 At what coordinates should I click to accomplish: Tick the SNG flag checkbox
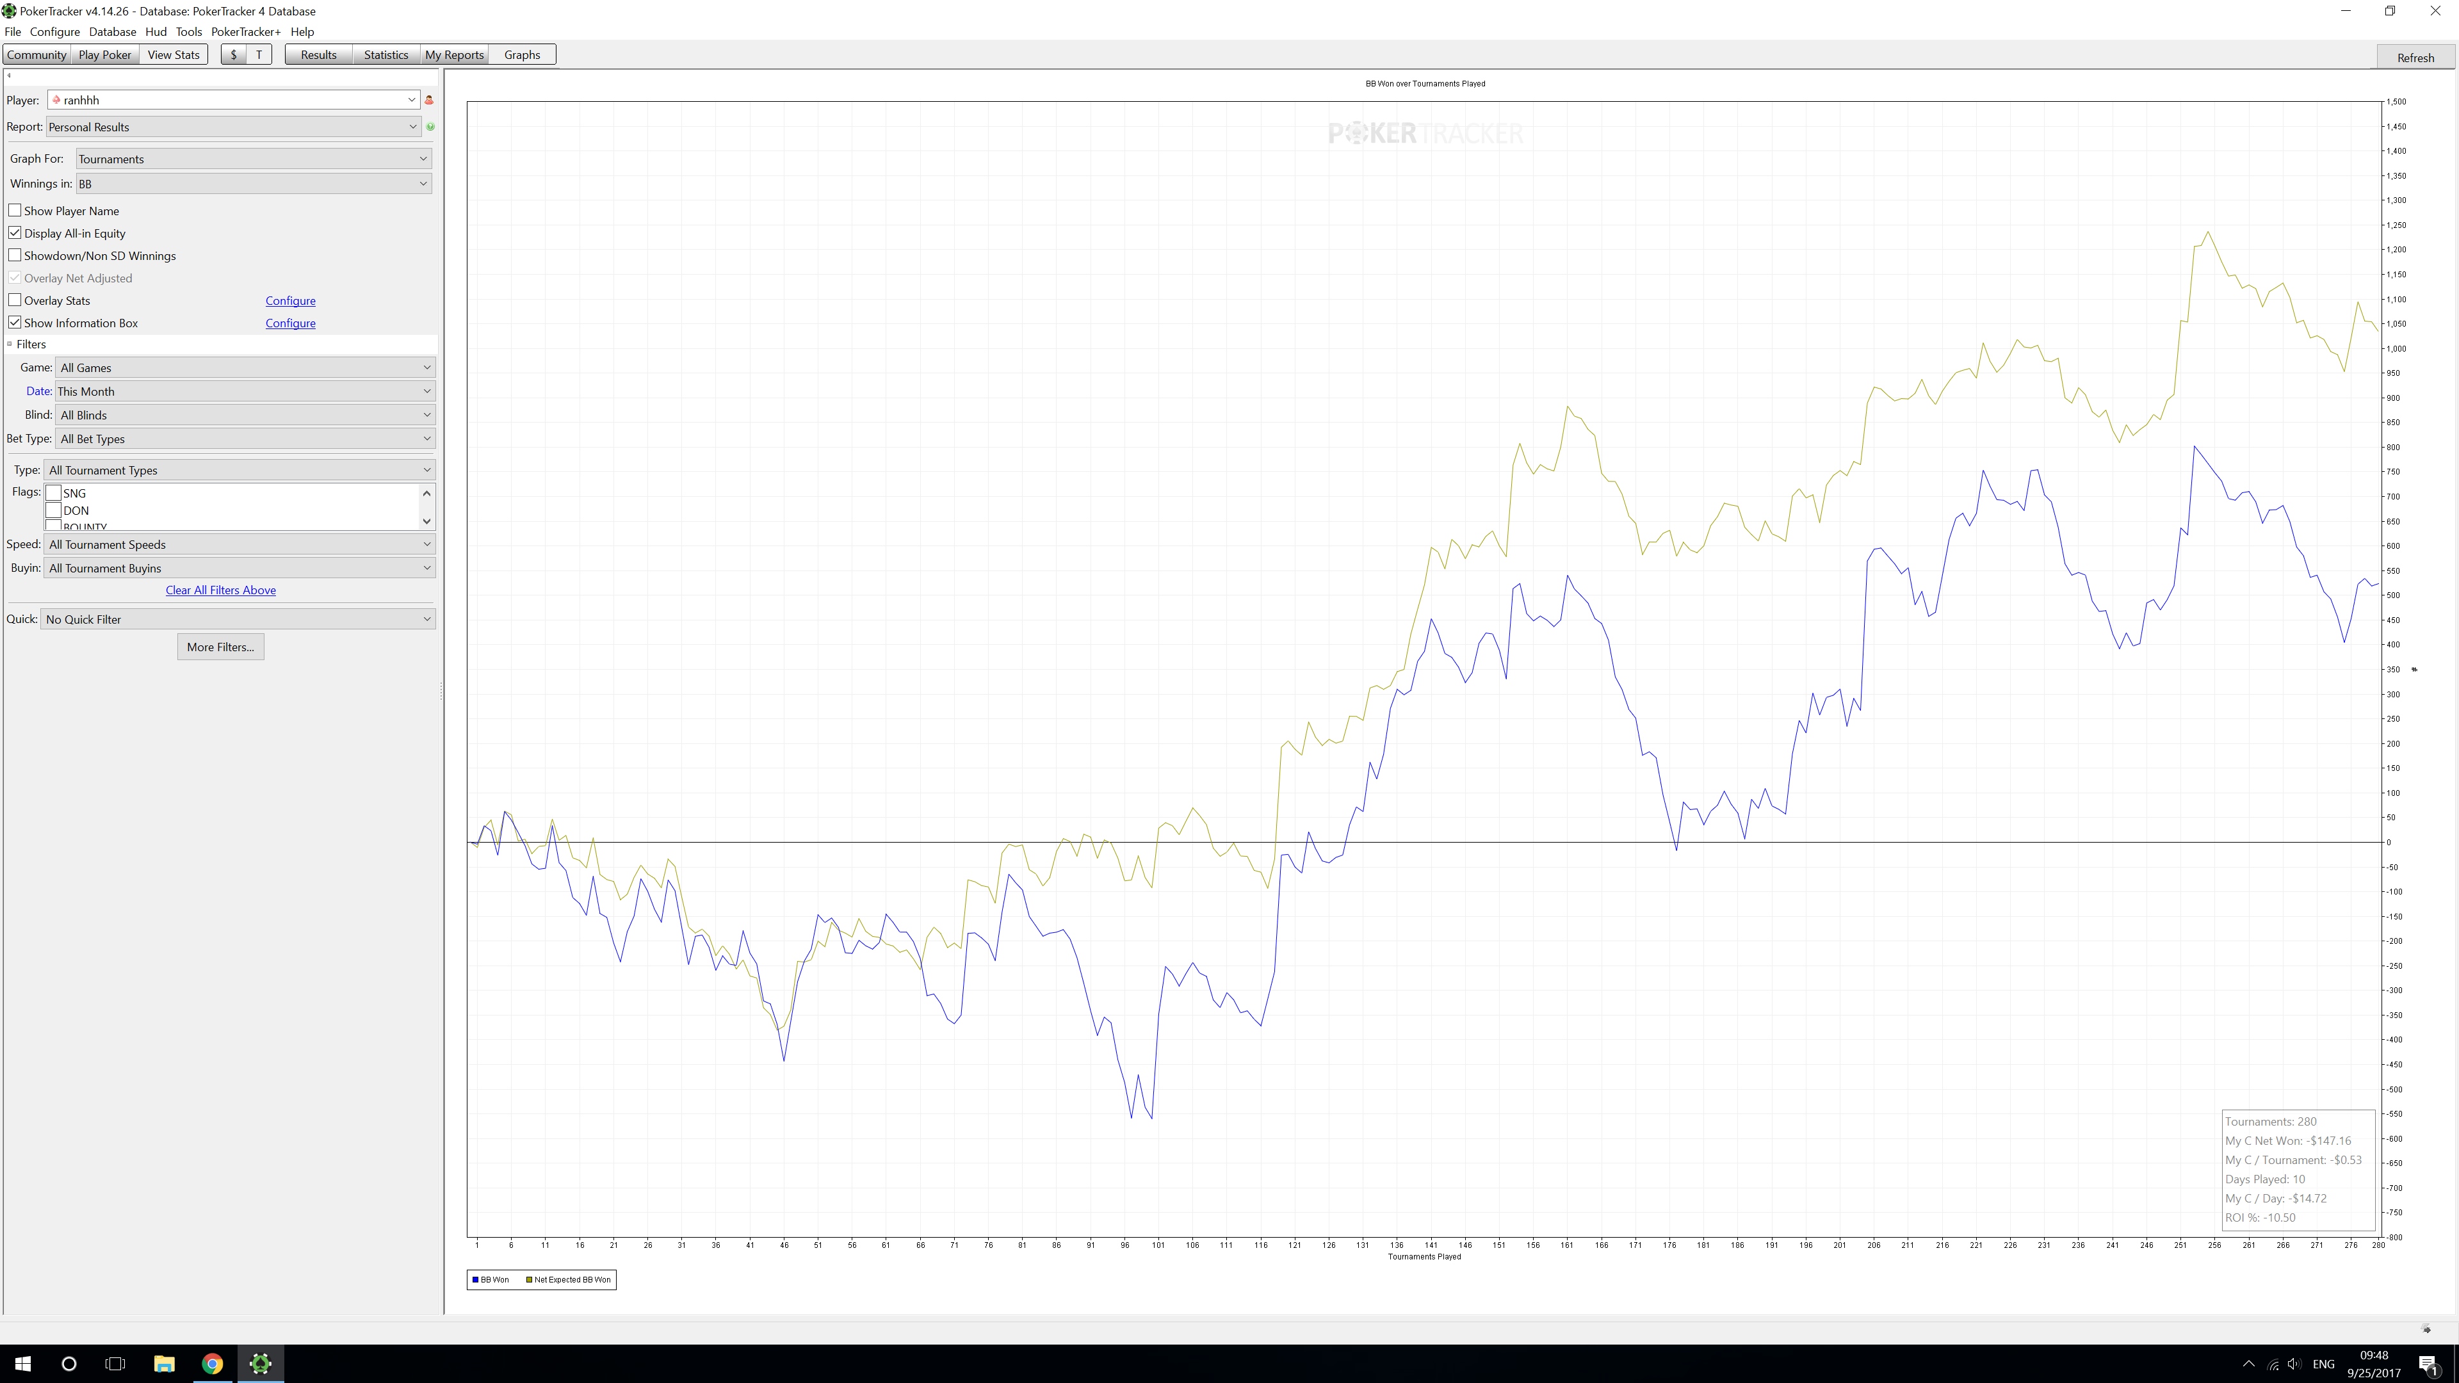tap(54, 492)
